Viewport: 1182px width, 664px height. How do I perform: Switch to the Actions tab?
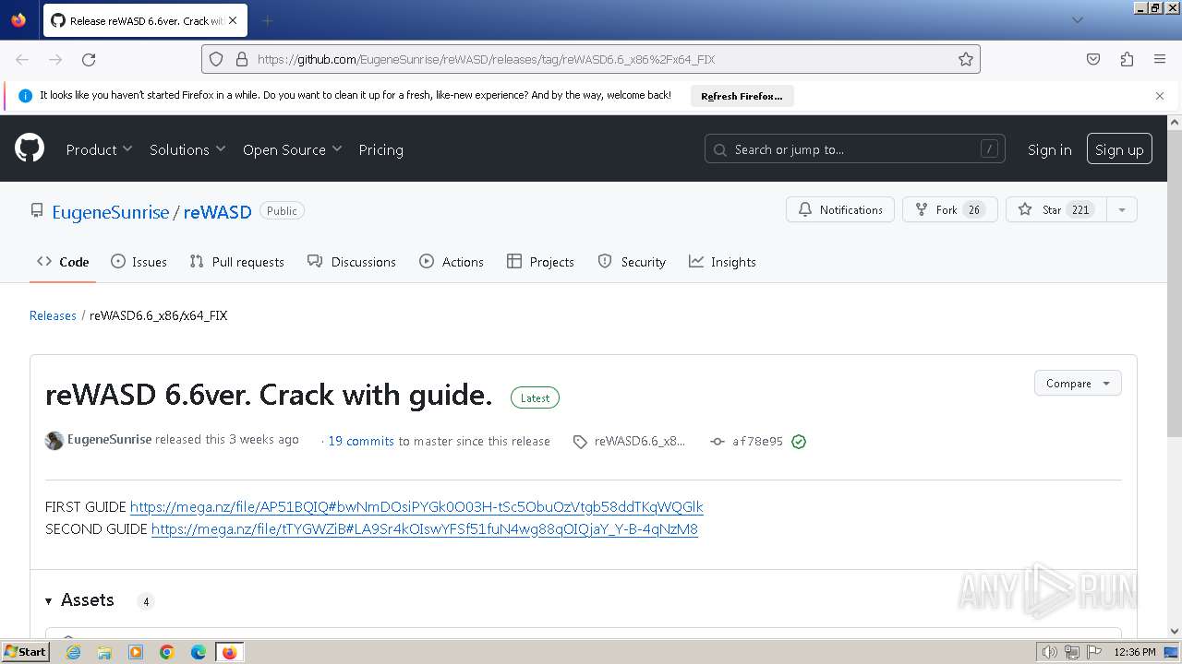(452, 262)
